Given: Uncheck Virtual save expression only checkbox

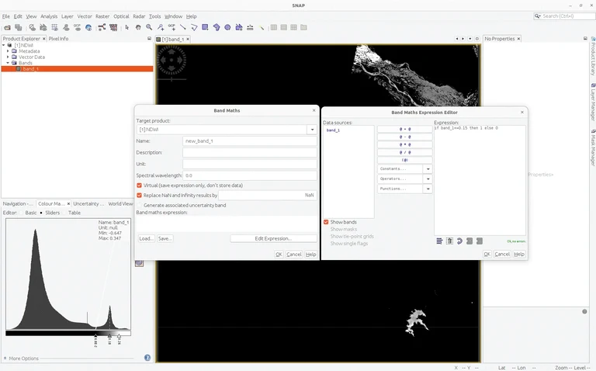Looking at the screenshot, I should point(140,185).
